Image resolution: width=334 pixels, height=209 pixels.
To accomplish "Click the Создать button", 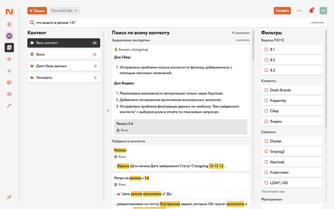I will coord(282,11).
